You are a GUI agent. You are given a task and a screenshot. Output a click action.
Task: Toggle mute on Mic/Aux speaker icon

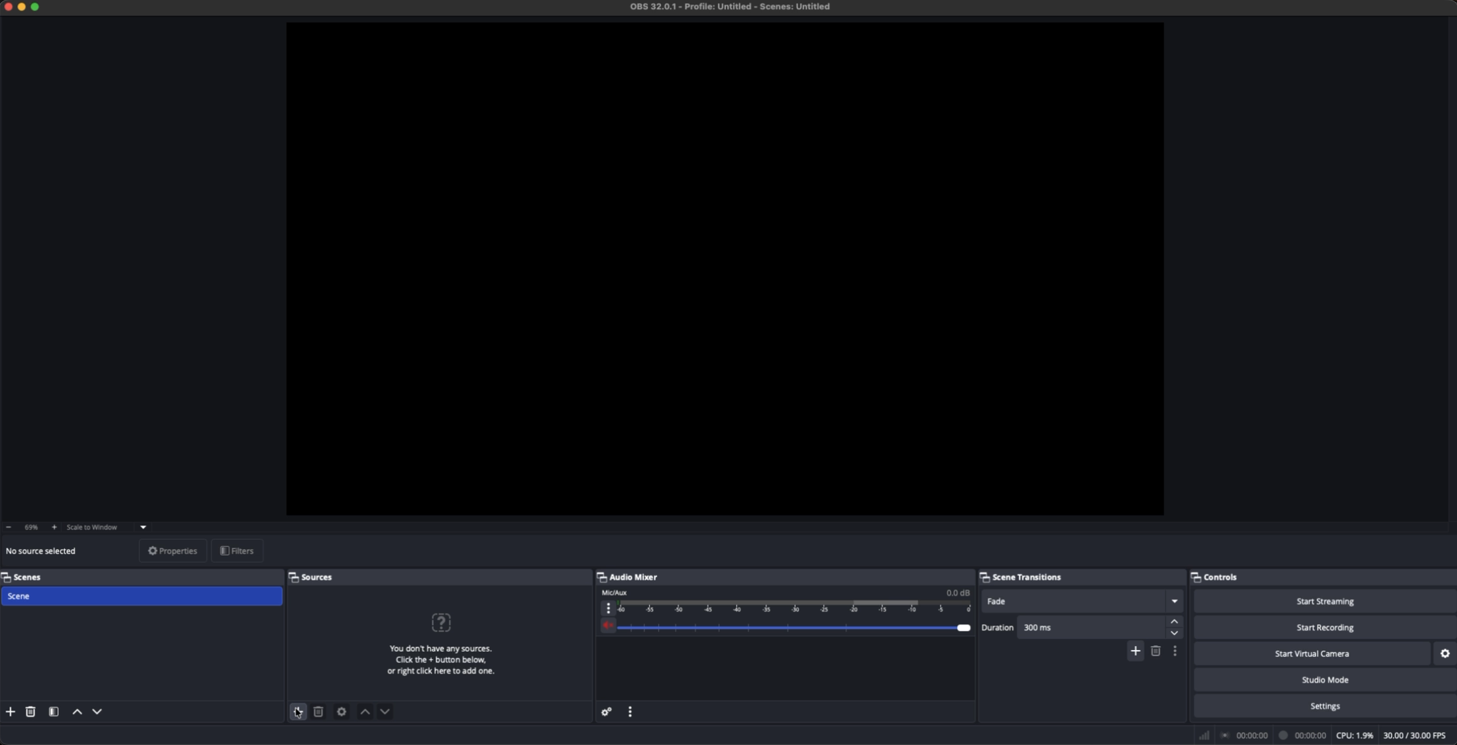608,627
